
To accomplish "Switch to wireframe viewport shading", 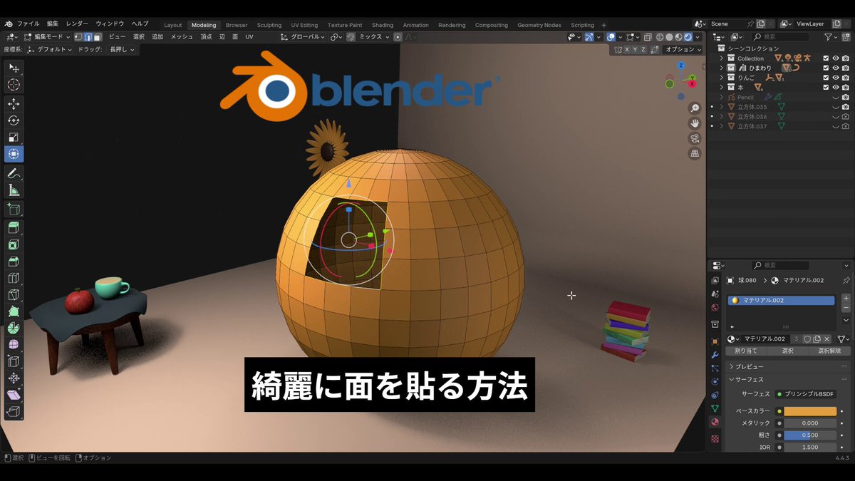I will 660,36.
